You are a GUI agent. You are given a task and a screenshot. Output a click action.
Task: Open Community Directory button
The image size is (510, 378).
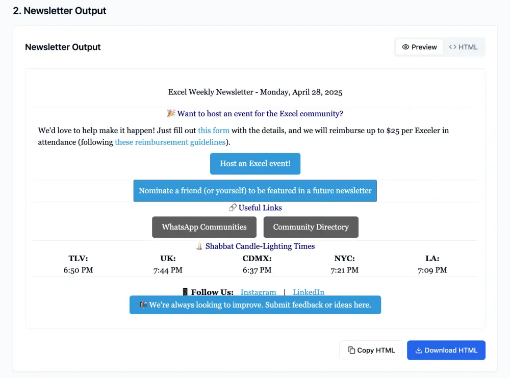point(311,227)
